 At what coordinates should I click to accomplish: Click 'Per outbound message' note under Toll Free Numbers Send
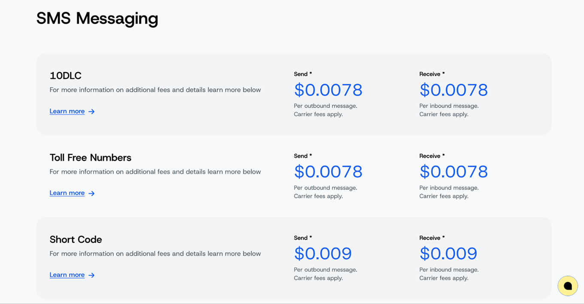[x=325, y=188]
